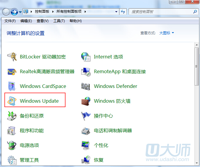
Task: Click the vertical scrollbar down arrow
Action: (197, 164)
